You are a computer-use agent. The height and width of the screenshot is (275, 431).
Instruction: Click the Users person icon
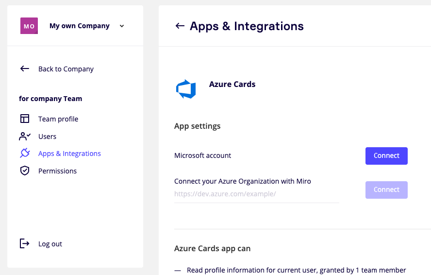point(25,137)
